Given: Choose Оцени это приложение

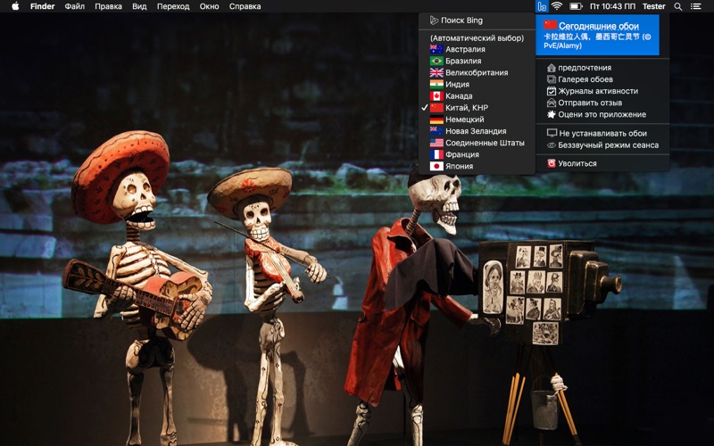Looking at the screenshot, I should 602,115.
